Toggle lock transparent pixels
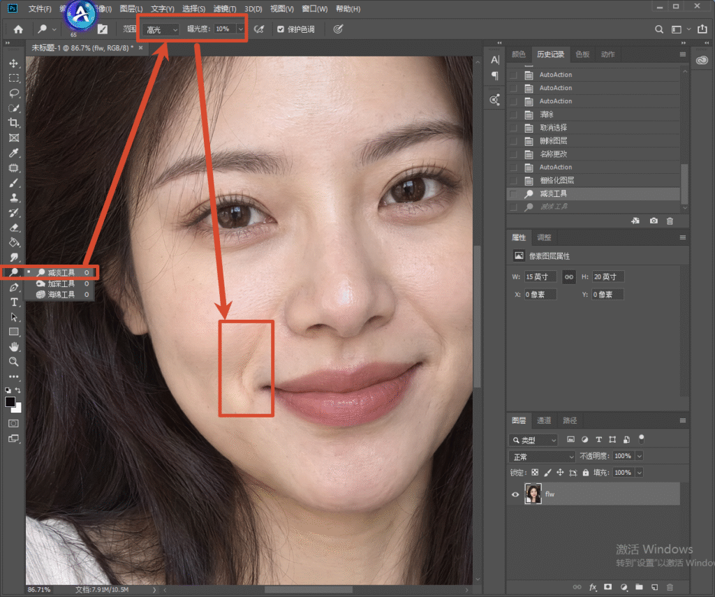The height and width of the screenshot is (597, 715). coord(535,473)
